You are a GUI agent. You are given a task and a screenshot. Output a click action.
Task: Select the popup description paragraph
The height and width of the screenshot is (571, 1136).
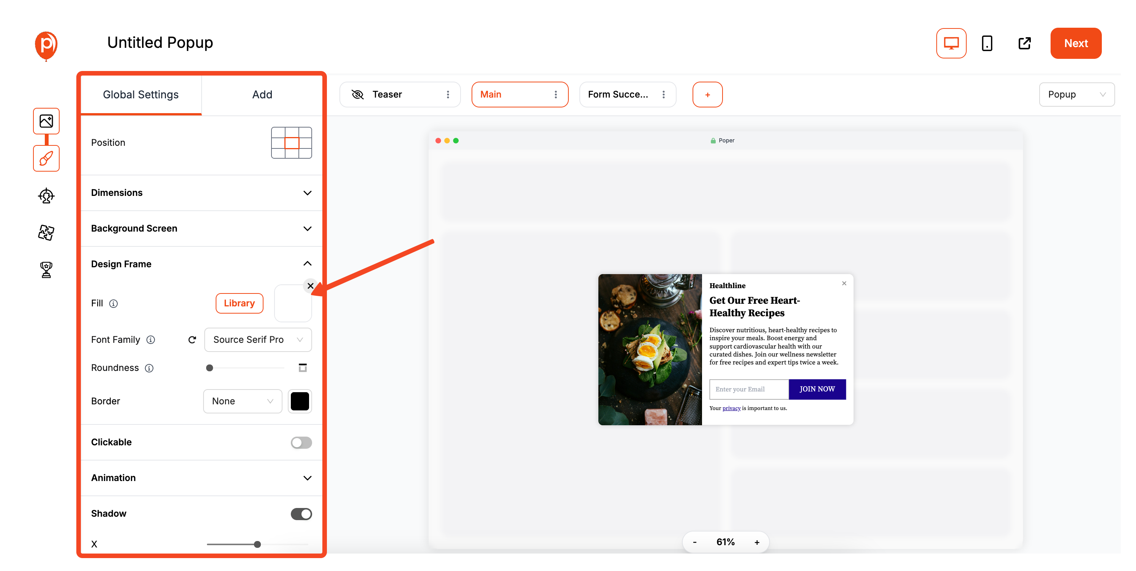coord(773,346)
